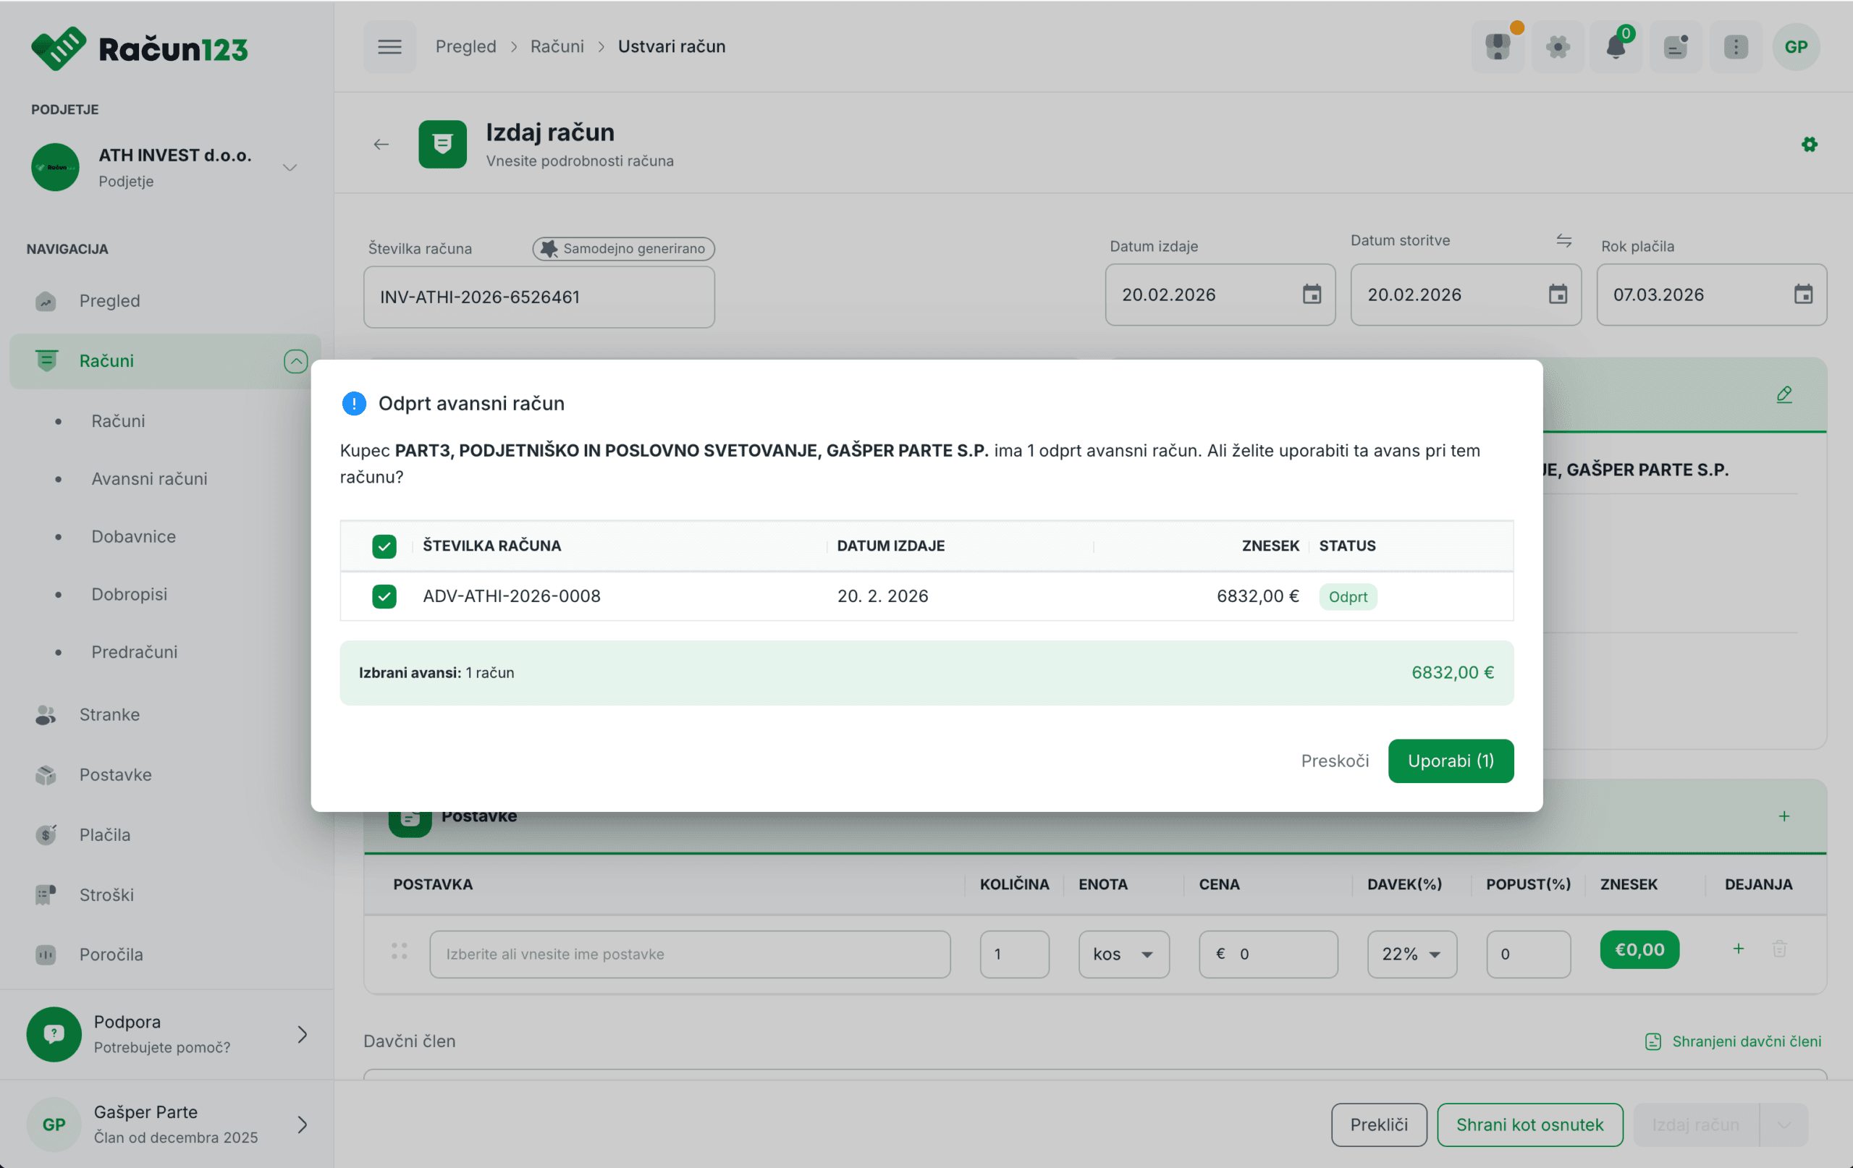Viewport: 1853px width, 1168px height.
Task: Open Avansni računi in sidebar
Action: click(149, 478)
